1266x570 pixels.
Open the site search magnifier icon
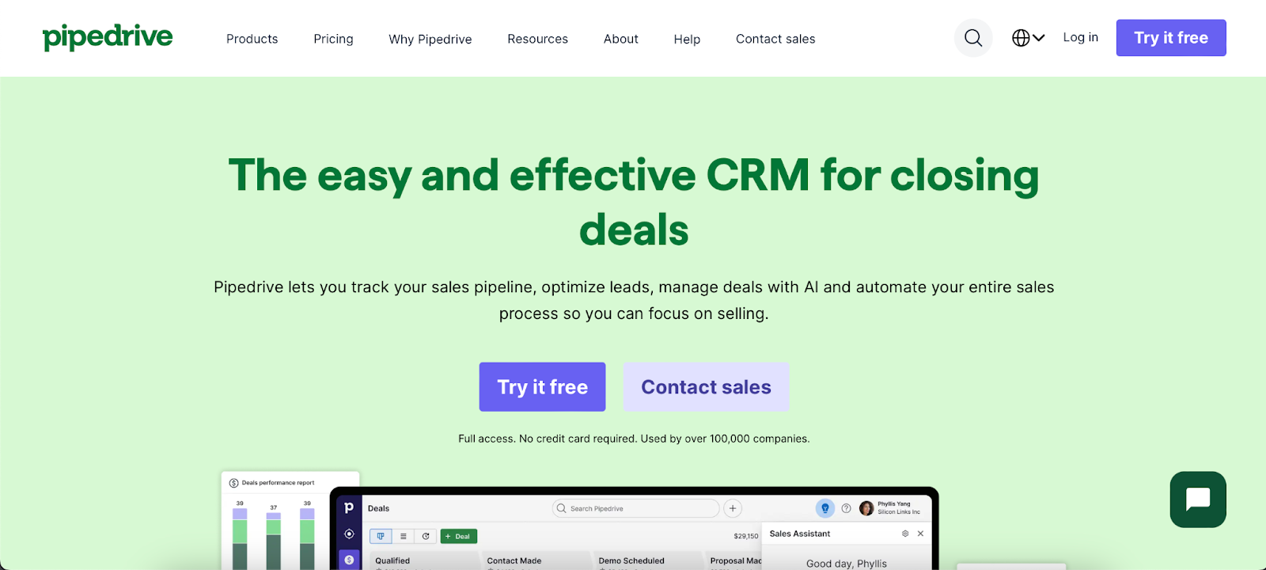(x=973, y=38)
